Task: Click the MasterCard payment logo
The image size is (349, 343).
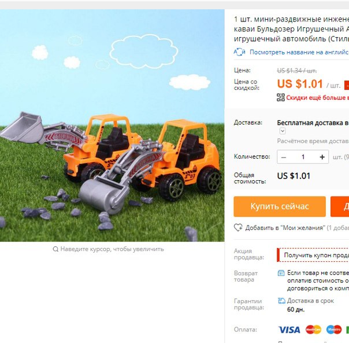Action: click(x=313, y=330)
